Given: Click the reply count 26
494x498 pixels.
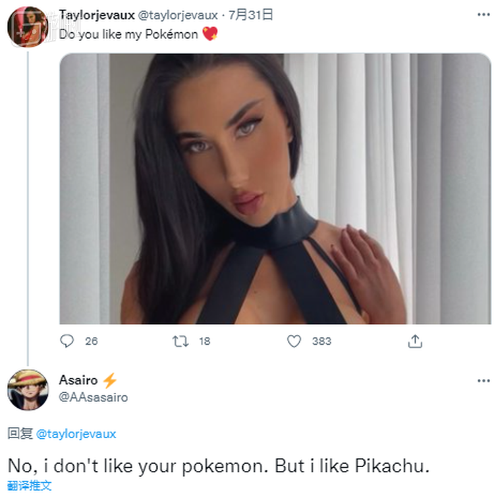Looking at the screenshot, I should (x=92, y=341).
